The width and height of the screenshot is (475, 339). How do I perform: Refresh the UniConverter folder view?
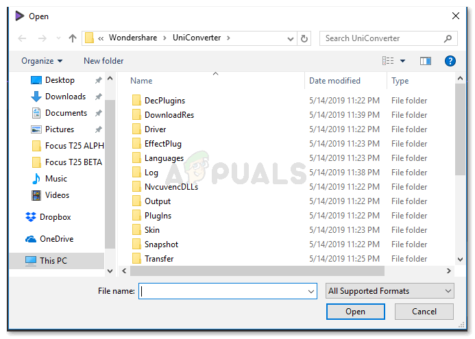[x=304, y=38]
